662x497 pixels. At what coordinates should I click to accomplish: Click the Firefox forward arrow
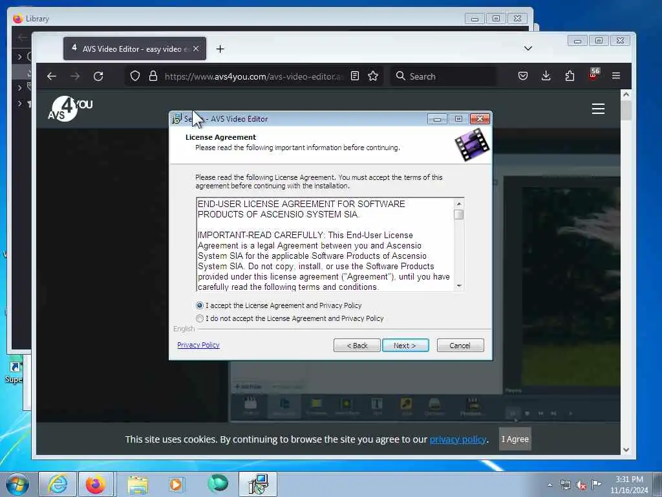coord(75,76)
